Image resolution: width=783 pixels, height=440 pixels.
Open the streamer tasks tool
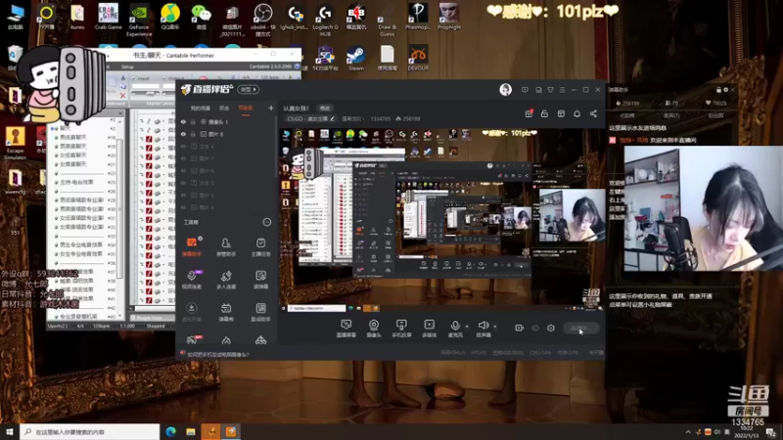pyautogui.click(x=260, y=246)
